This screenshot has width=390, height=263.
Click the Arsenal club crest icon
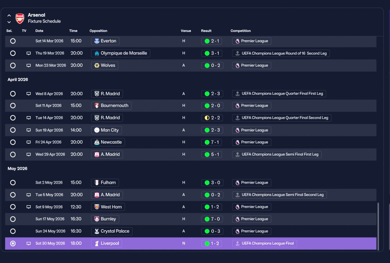tap(20, 19)
